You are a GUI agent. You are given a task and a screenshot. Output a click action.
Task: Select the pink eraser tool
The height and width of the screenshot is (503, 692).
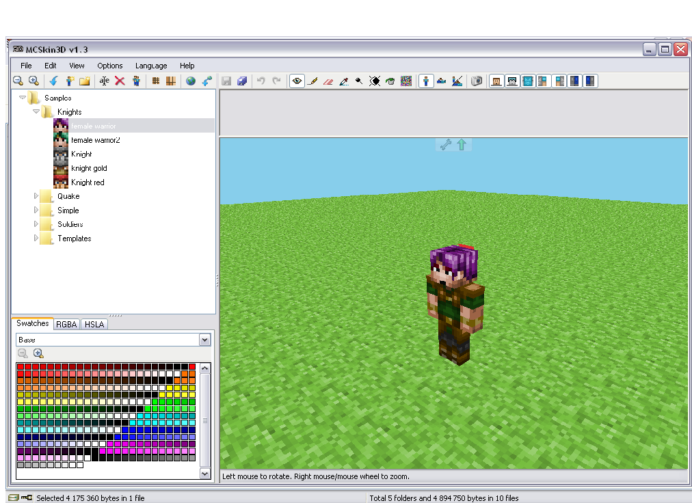328,81
